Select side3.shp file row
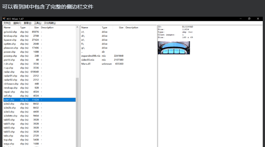Image resolution: width=265 pixels, height=147 pixels. pos(39,112)
